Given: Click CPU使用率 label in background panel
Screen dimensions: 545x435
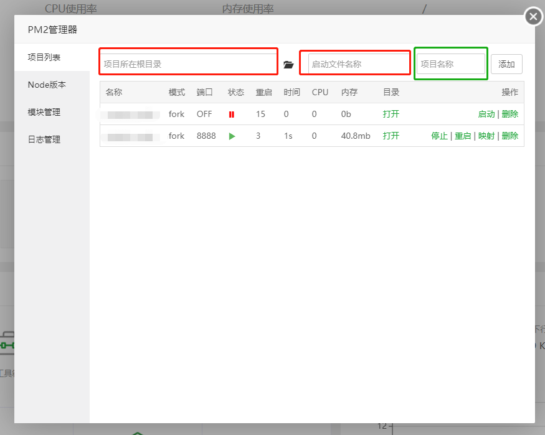Looking at the screenshot, I should tap(71, 8).
